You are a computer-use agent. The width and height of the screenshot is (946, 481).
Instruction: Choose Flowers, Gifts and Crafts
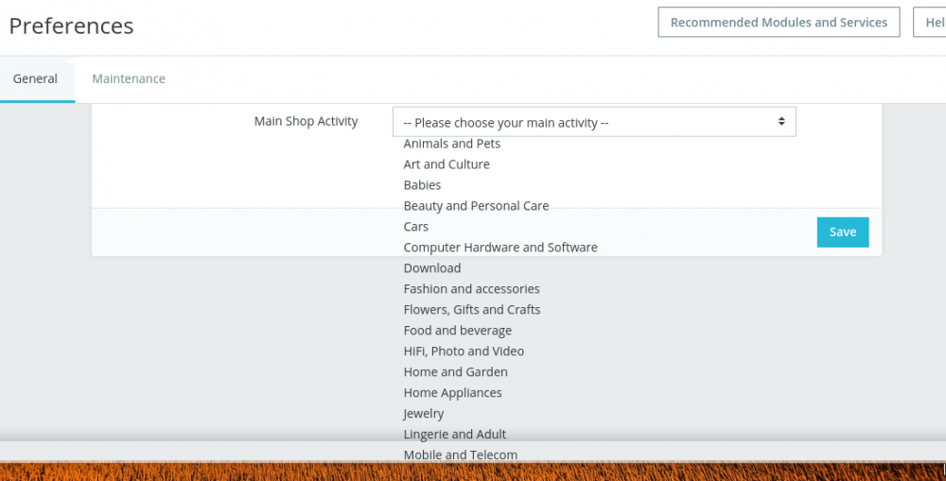coord(472,310)
